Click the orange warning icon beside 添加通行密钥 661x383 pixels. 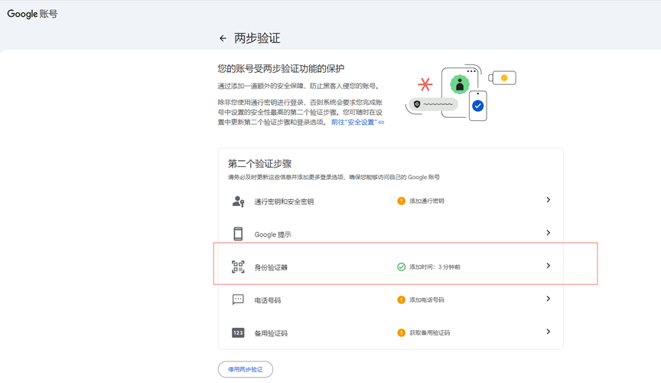click(401, 201)
